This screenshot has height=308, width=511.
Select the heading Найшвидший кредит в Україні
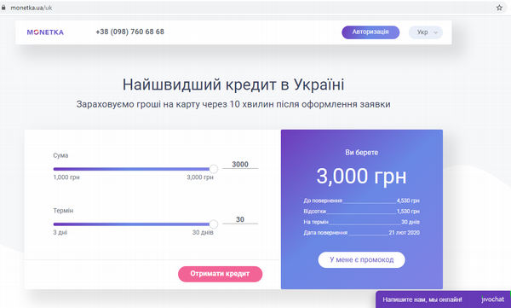click(x=233, y=84)
